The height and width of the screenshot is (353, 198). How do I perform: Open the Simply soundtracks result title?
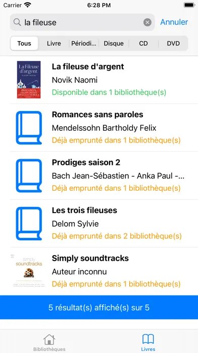(90, 258)
